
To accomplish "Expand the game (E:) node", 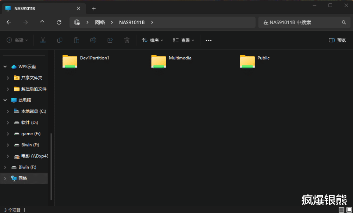I will [x=8, y=134].
